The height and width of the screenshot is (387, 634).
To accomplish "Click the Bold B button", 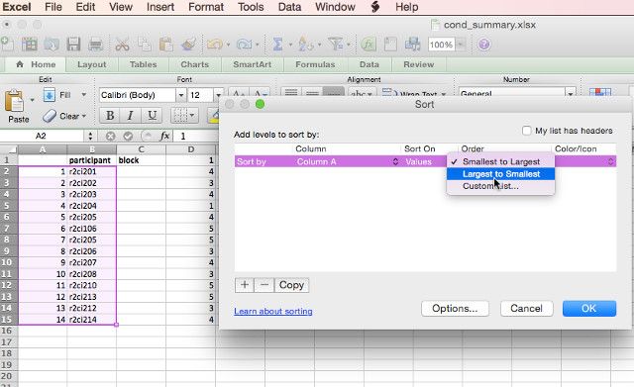I will [110, 116].
